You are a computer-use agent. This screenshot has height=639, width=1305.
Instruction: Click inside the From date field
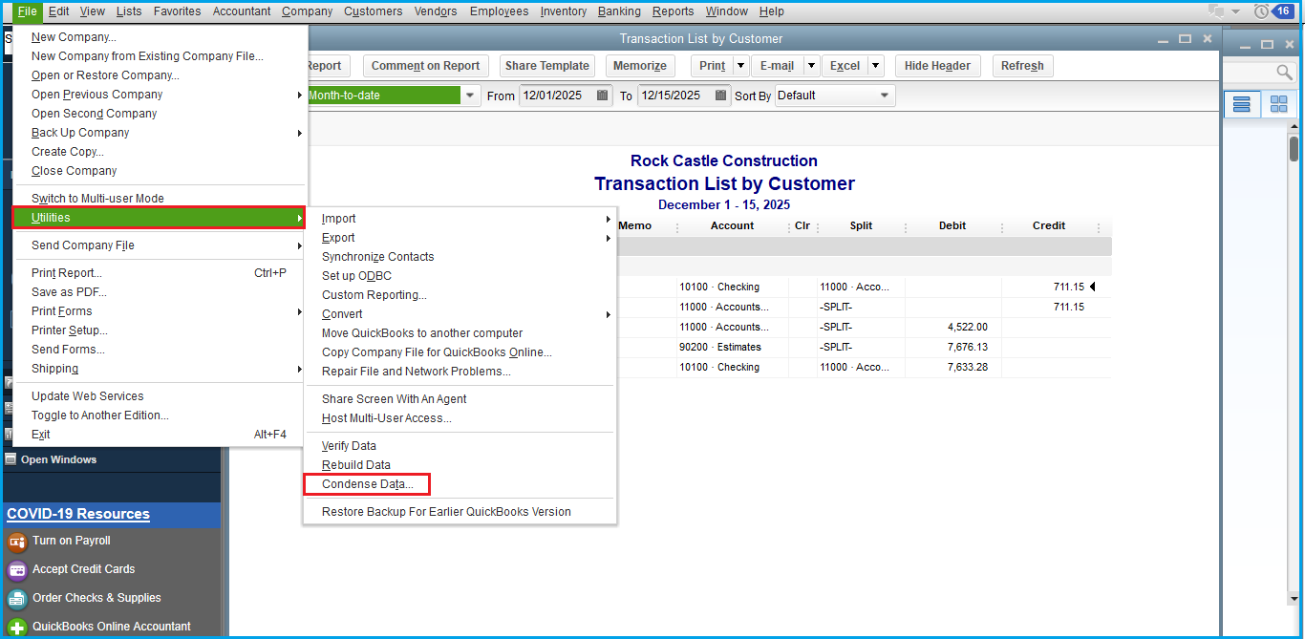[559, 95]
